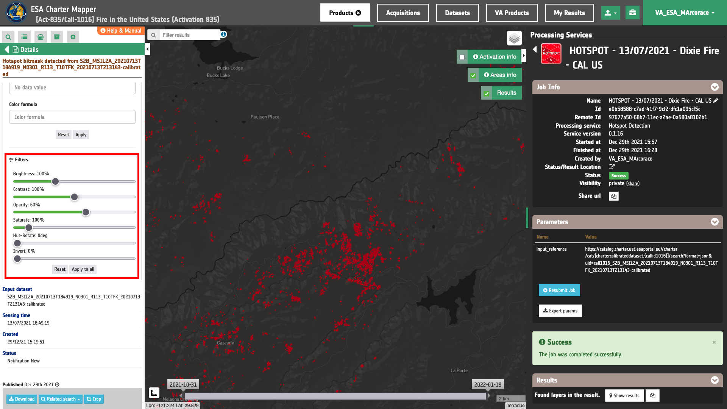Open the search tool in left toolbar
Viewport: 727px width, 409px height.
[8, 37]
